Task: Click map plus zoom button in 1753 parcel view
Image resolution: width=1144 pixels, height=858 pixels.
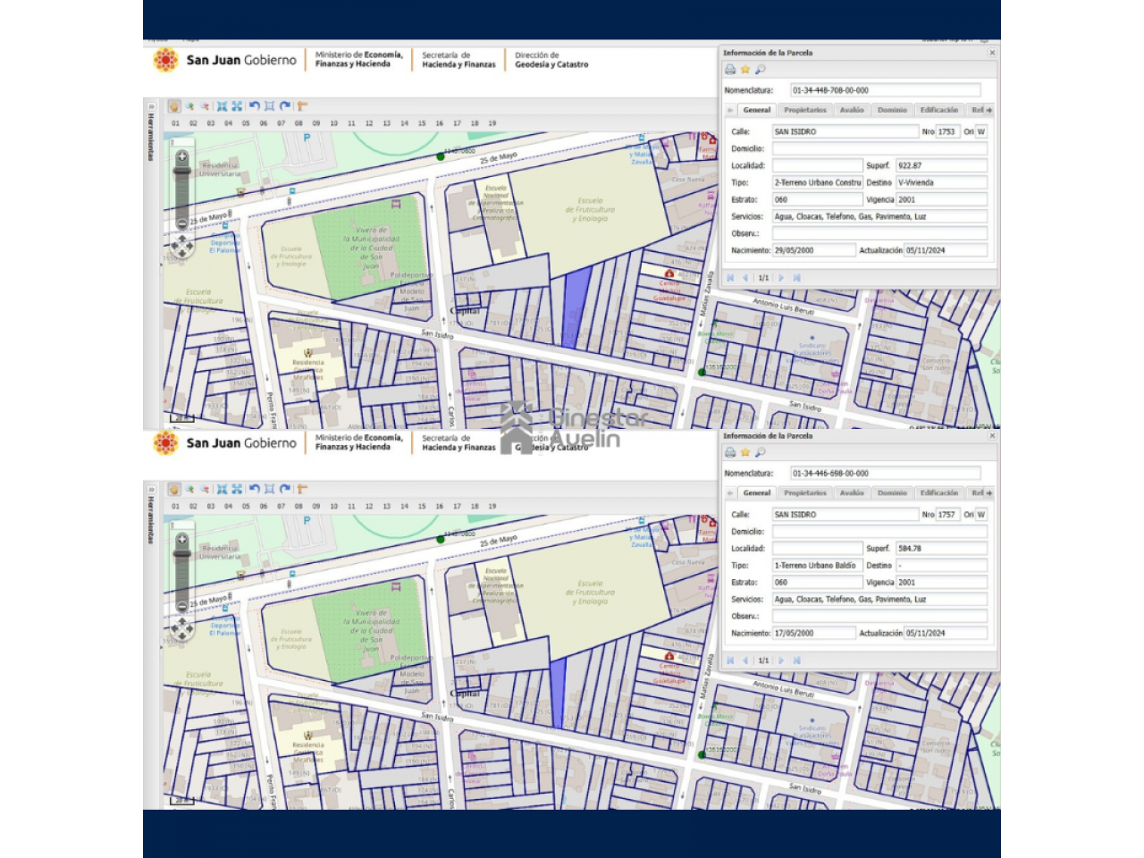Action: coord(182,156)
